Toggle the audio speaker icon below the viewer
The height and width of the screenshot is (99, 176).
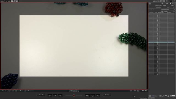(x=146, y=91)
